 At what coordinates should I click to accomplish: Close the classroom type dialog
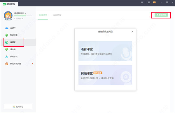[x=132, y=32]
